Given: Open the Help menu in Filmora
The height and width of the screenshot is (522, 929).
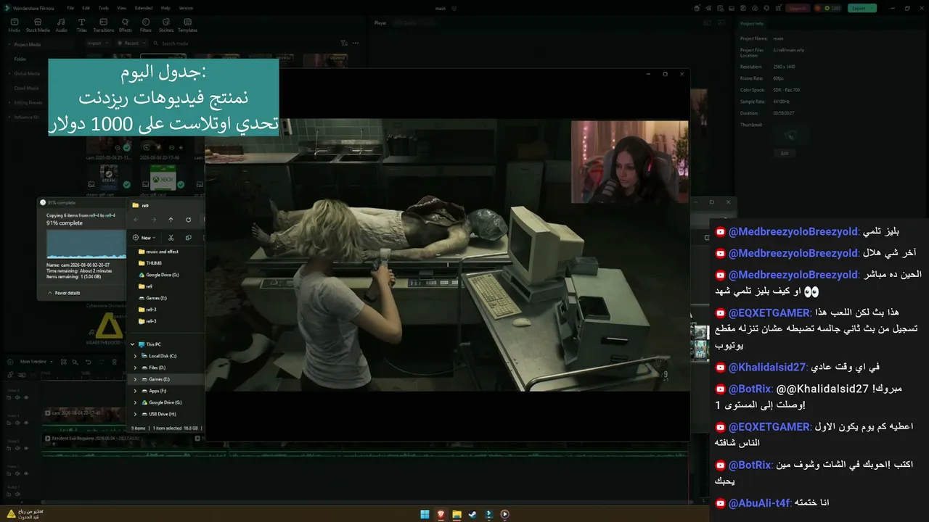Looking at the screenshot, I should click(x=165, y=8).
